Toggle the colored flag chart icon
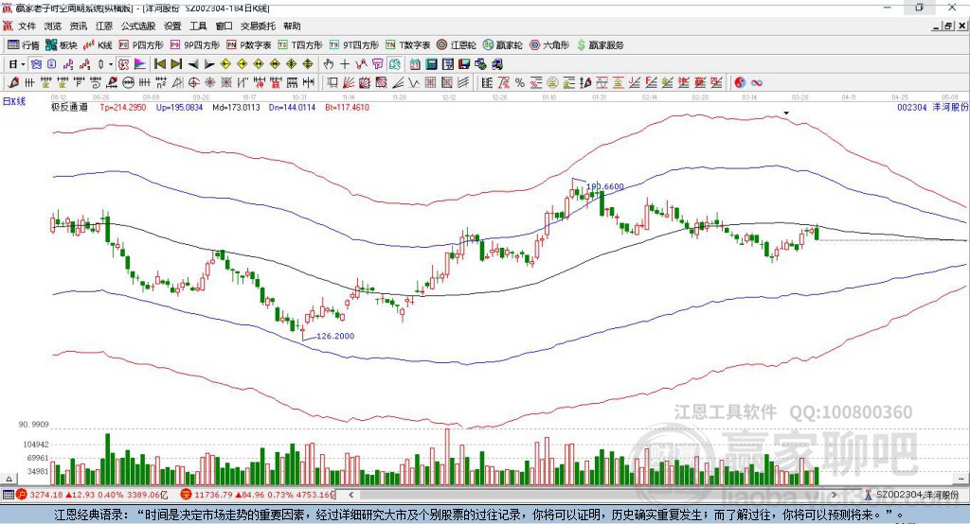Screen dimensions: 970x524 140,64
